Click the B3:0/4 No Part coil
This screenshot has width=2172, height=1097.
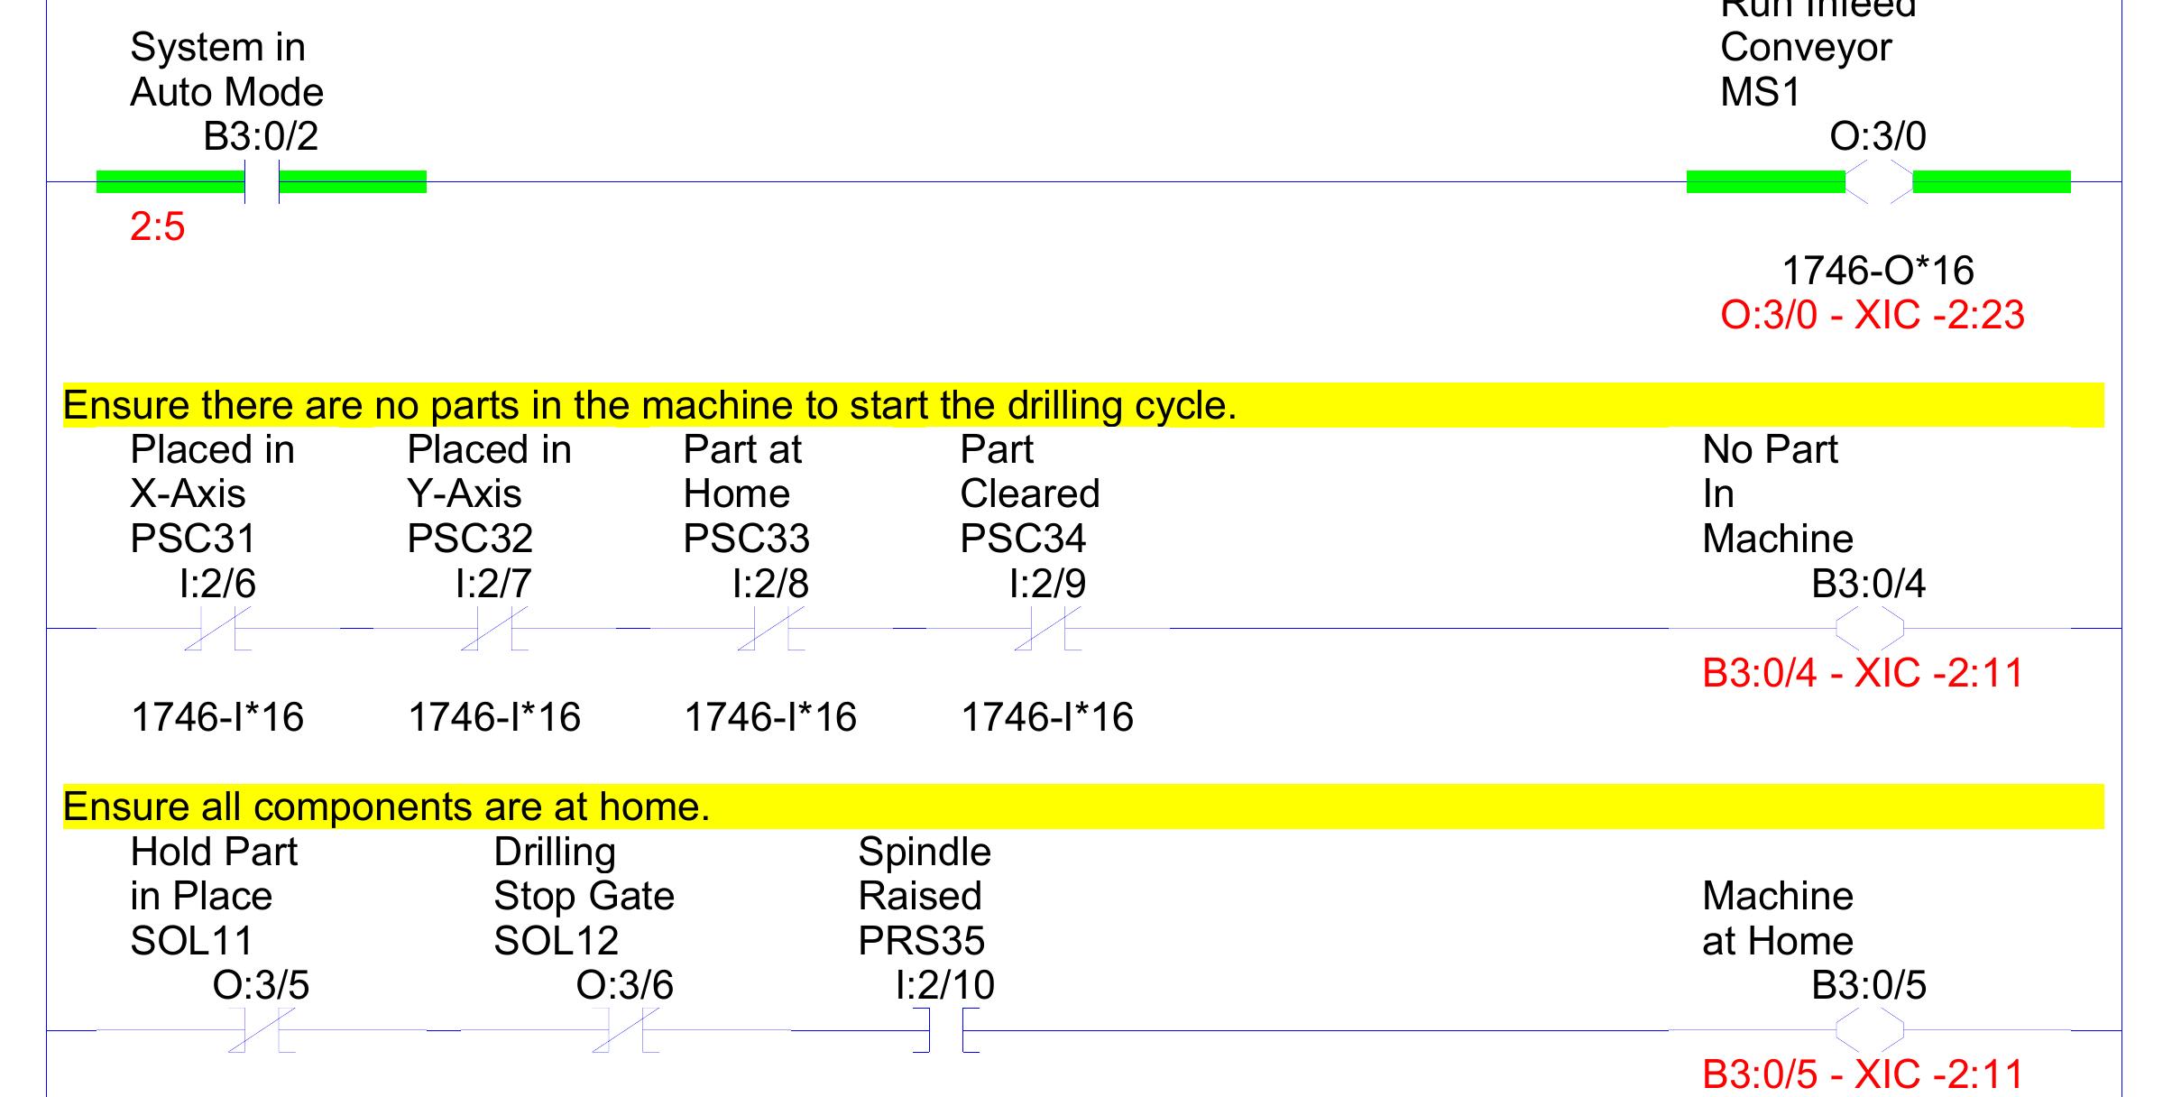pos(1869,629)
